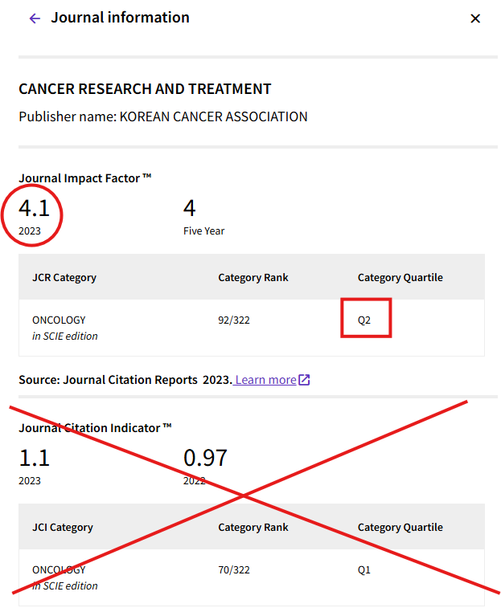Select the 1.1 citation indicator value
Viewport: 501px width, 616px height.
(x=35, y=459)
